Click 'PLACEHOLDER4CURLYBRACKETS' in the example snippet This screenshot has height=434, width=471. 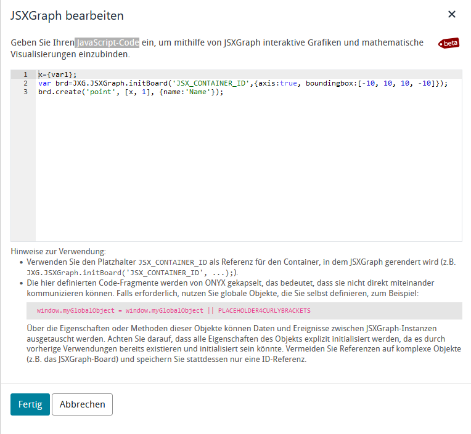264,310
